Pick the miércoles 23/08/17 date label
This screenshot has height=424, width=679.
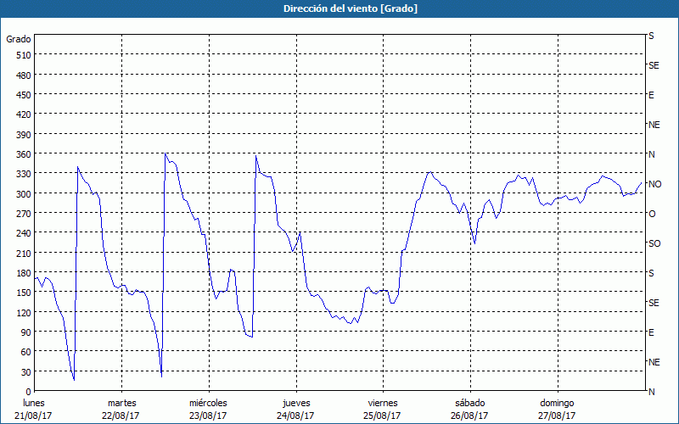pos(208,409)
